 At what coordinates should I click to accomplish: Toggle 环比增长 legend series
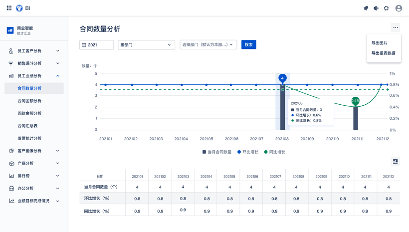(x=248, y=152)
